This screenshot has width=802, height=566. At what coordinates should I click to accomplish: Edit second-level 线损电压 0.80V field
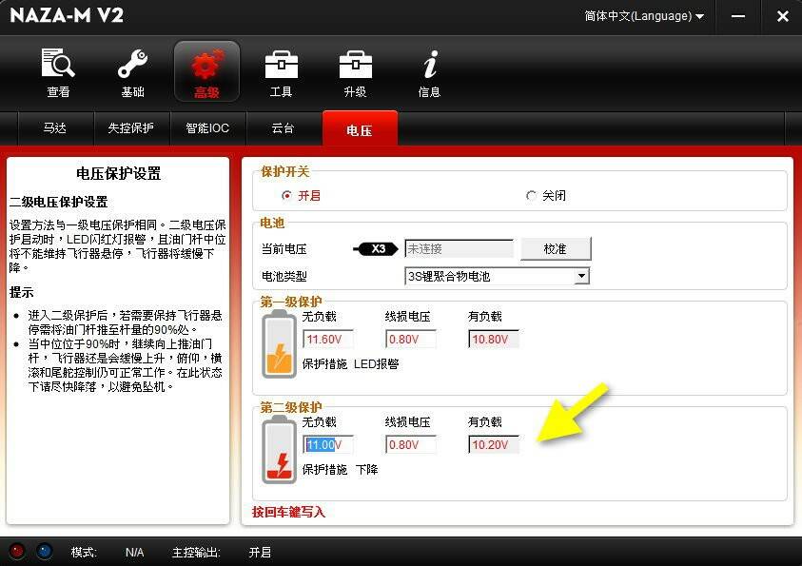coord(411,444)
